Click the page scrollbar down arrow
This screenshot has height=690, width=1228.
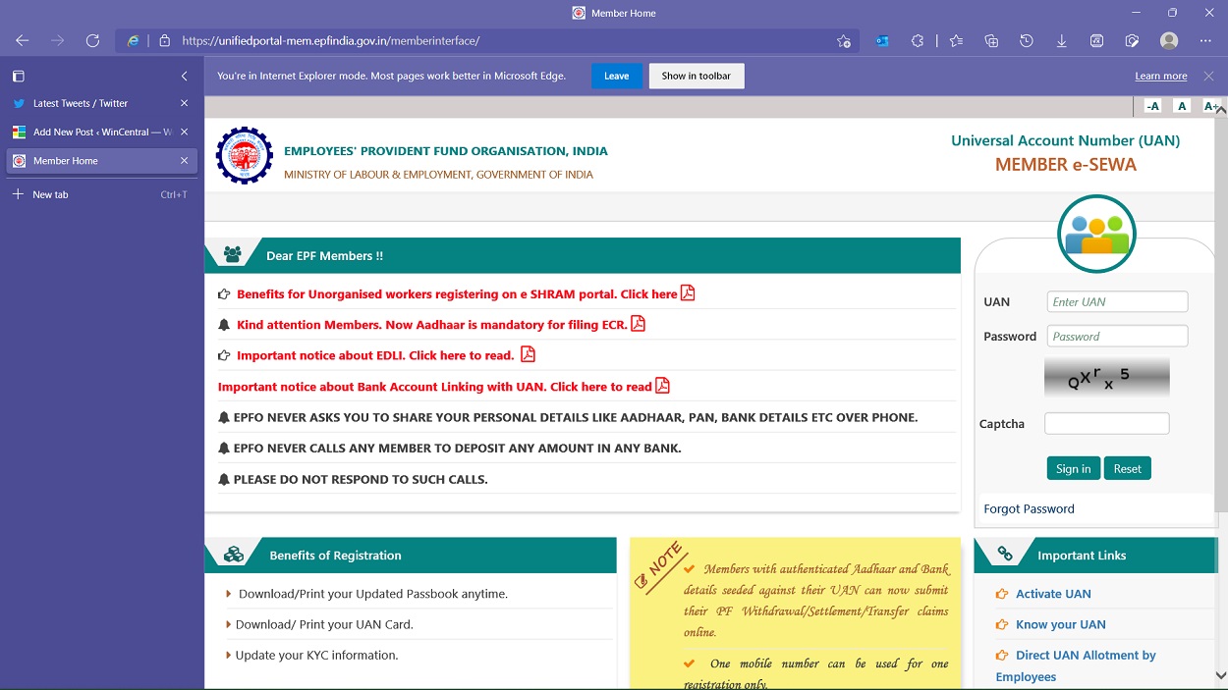(x=1220, y=675)
